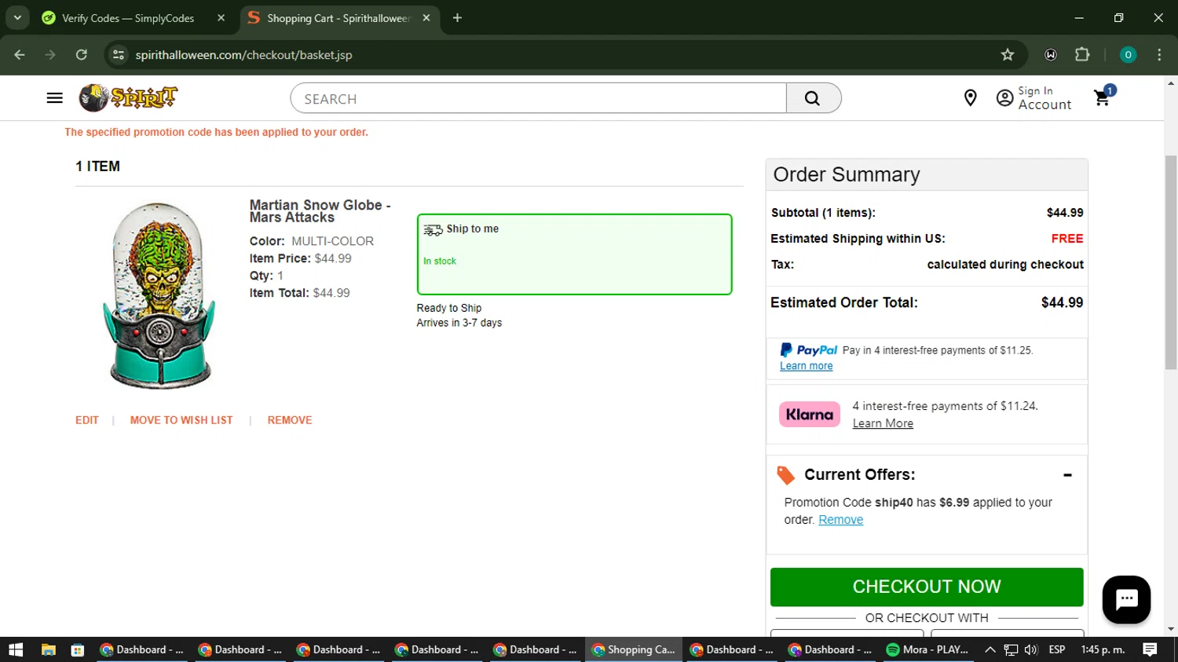Viewport: 1178px width, 662px height.
Task: Open the notification center icon
Action: [1150, 649]
